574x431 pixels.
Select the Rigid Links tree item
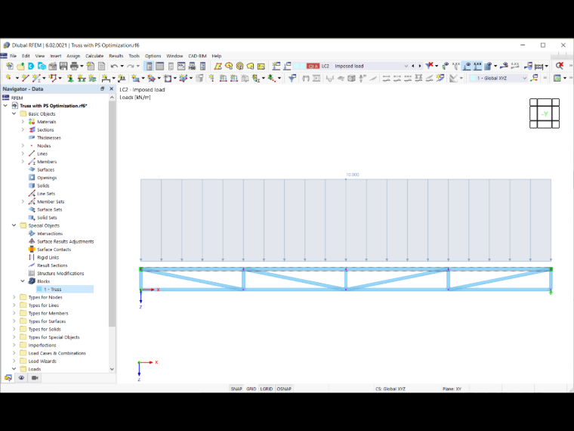[48, 257]
